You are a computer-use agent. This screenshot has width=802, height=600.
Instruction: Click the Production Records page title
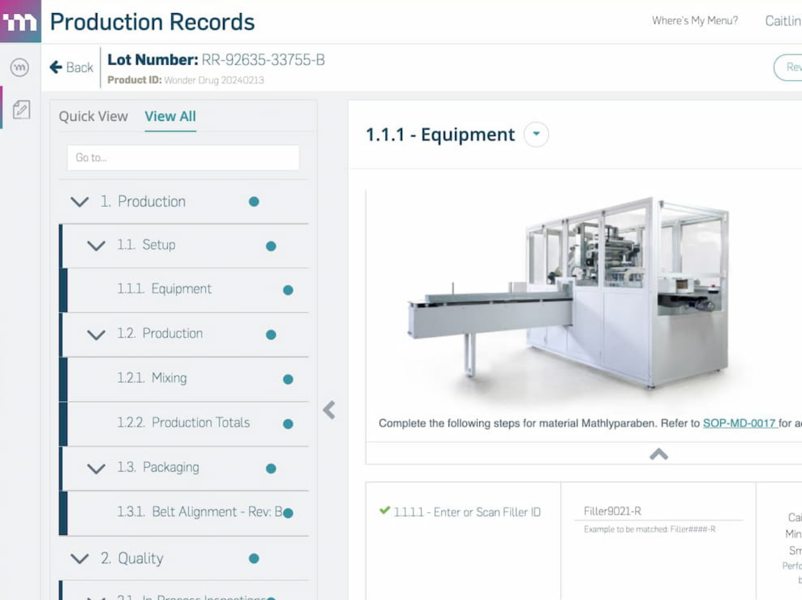[152, 22]
